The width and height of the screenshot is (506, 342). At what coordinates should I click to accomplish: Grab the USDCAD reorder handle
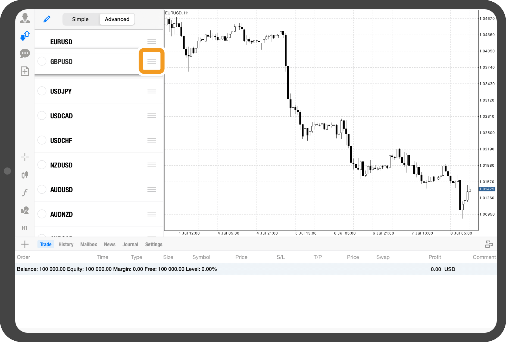(x=152, y=116)
